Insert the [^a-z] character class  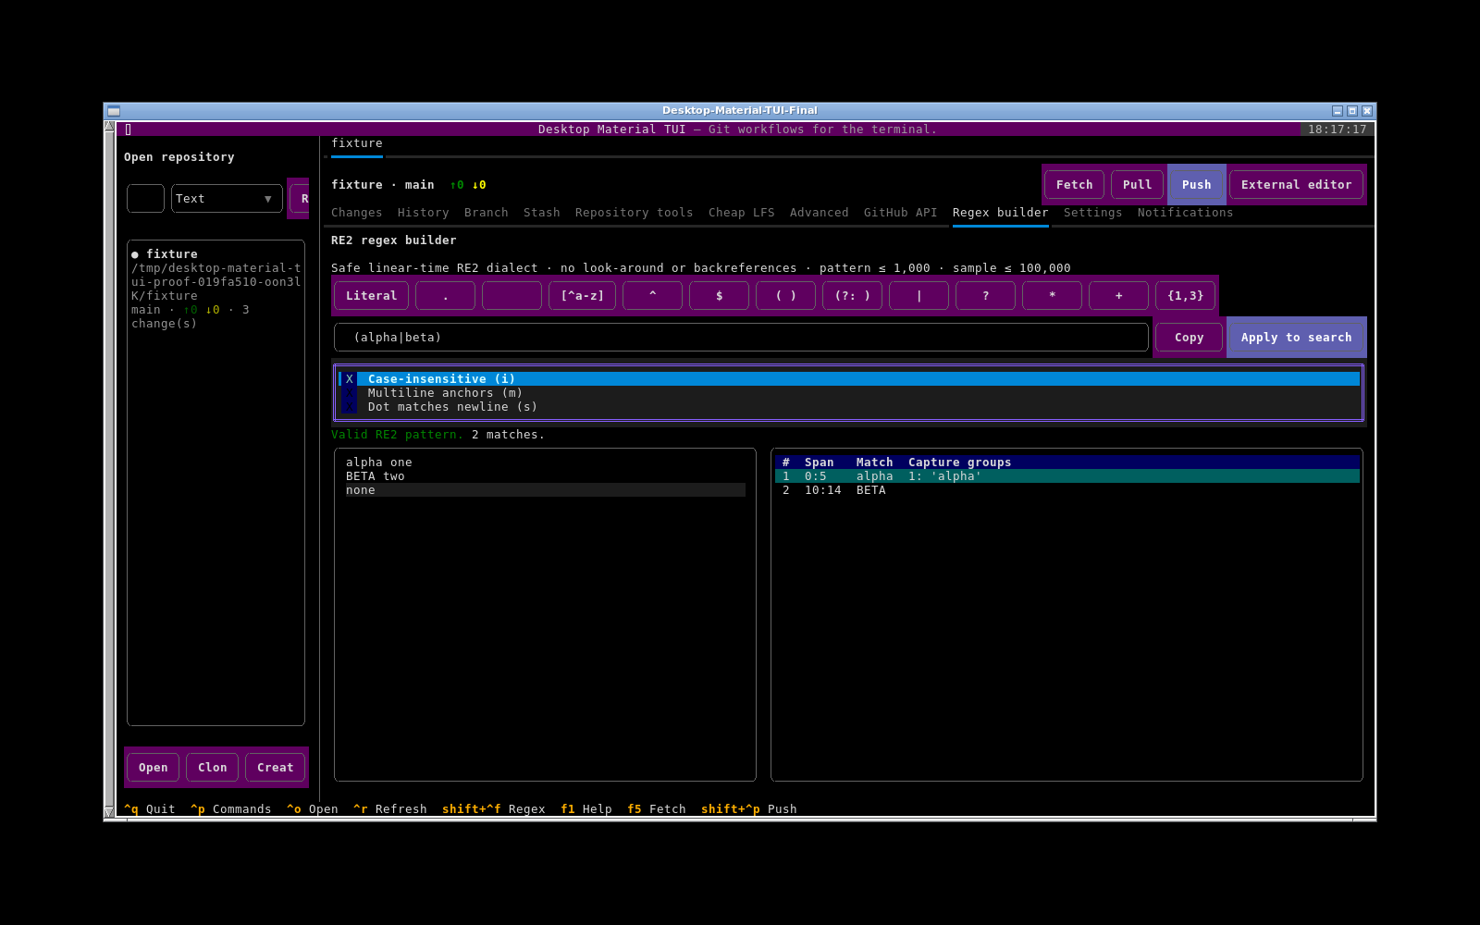point(582,296)
